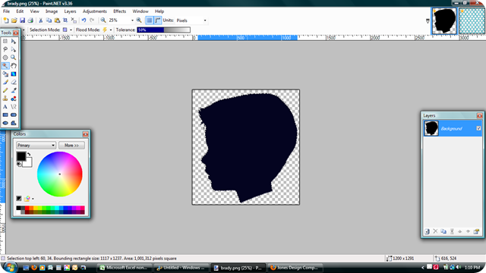Click the Crop to Selection icon

65,20
